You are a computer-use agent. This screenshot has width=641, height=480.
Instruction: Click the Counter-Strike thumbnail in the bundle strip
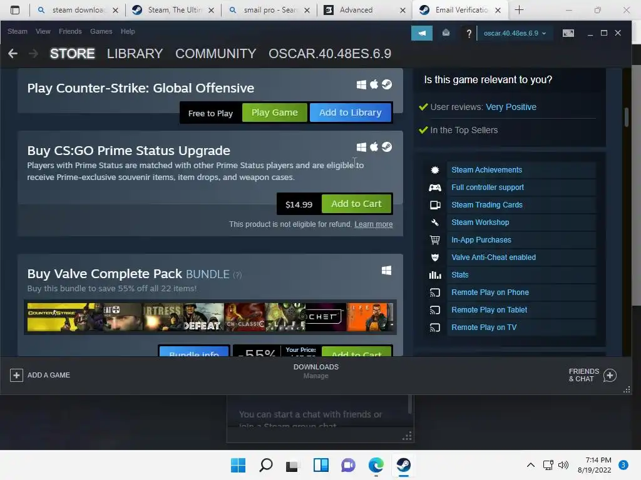coord(64,317)
